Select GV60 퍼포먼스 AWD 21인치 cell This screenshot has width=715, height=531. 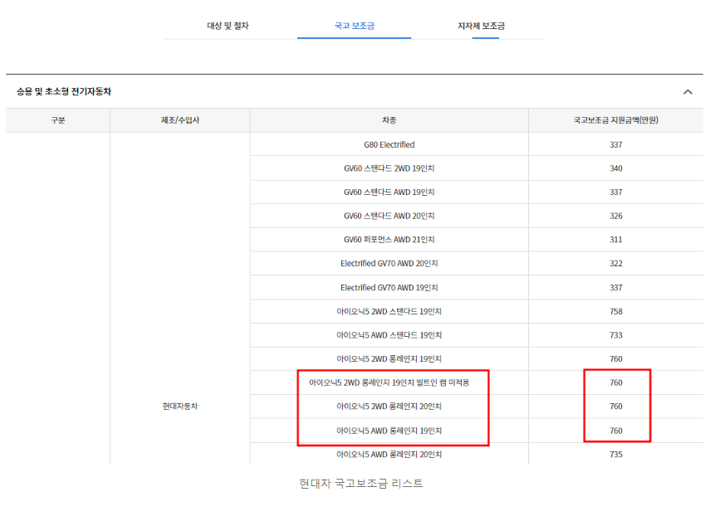[389, 240]
